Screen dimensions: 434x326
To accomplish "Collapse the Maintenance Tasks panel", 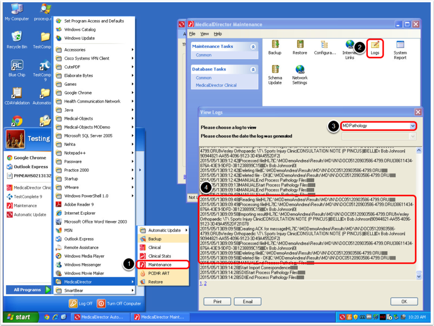I will (253, 47).
